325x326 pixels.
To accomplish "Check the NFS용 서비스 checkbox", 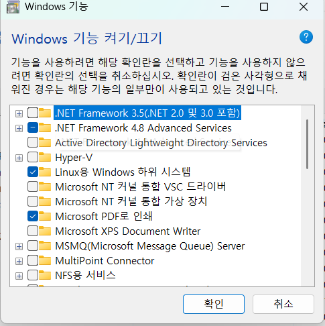I will (x=33, y=276).
